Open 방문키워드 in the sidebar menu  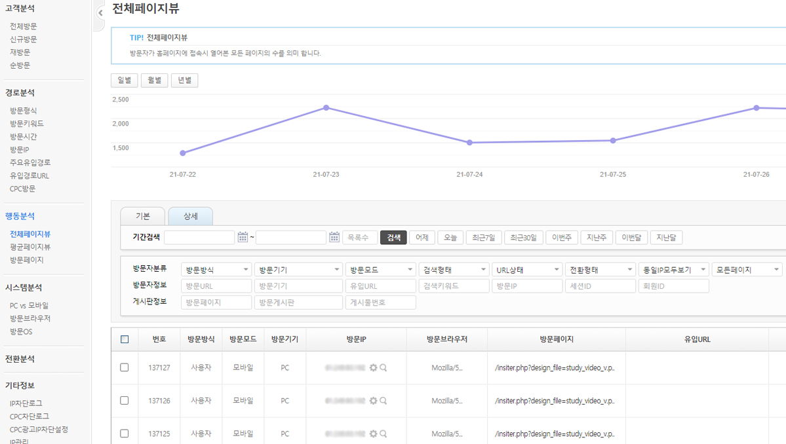click(28, 124)
